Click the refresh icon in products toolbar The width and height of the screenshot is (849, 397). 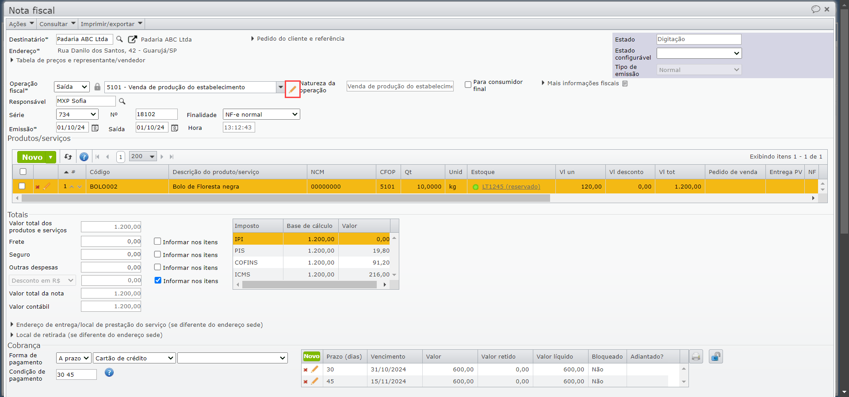pos(68,157)
